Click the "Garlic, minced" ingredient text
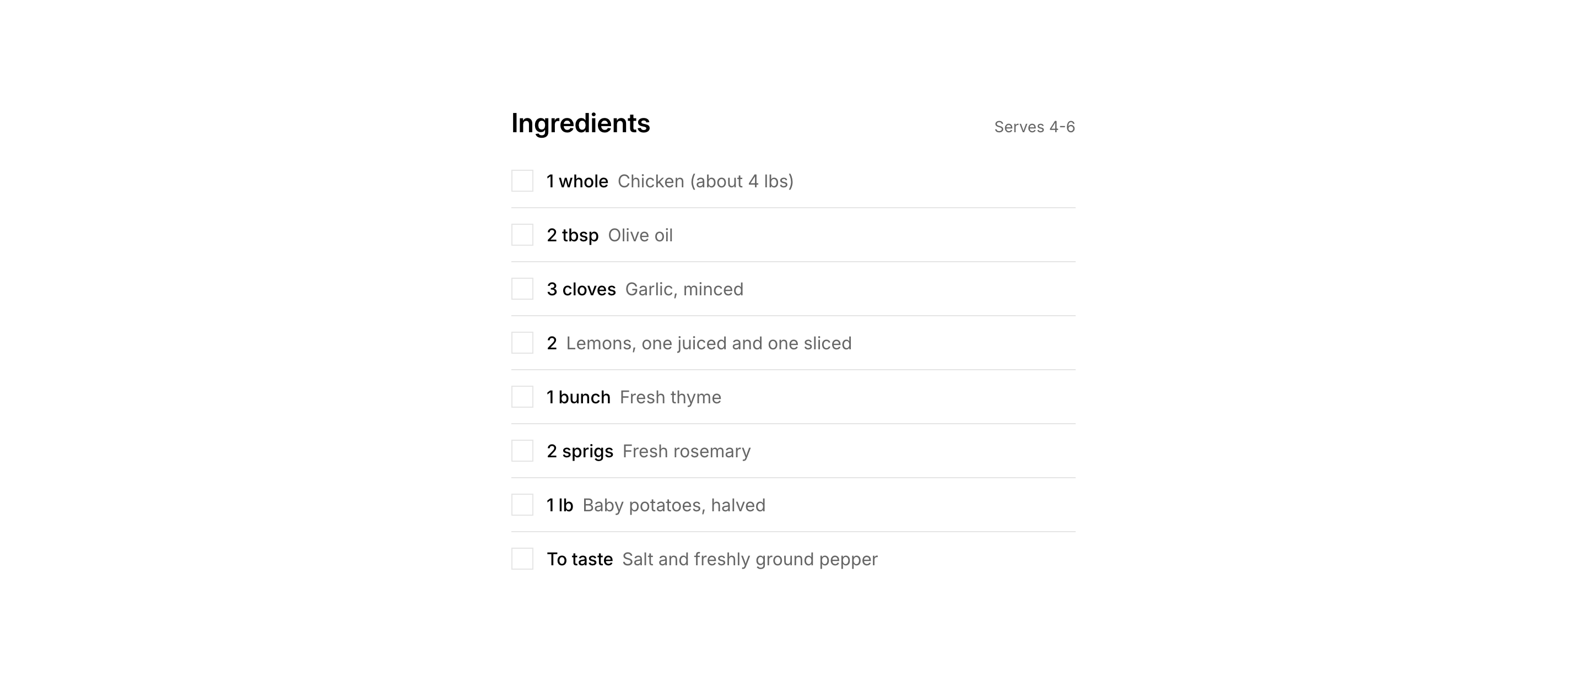The width and height of the screenshot is (1587, 692). point(684,289)
